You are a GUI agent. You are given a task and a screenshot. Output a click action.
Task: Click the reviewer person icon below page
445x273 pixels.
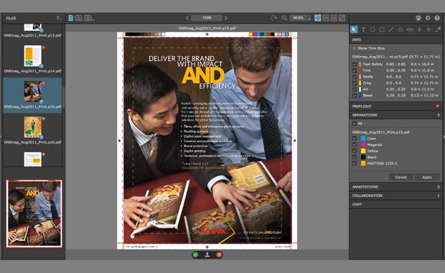(207, 255)
